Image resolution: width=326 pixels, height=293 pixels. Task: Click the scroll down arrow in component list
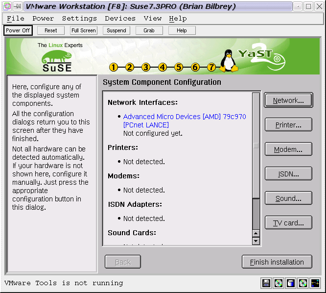coord(256,241)
